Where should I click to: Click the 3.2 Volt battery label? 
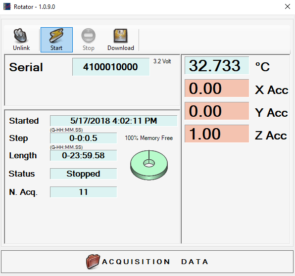pyautogui.click(x=162, y=61)
